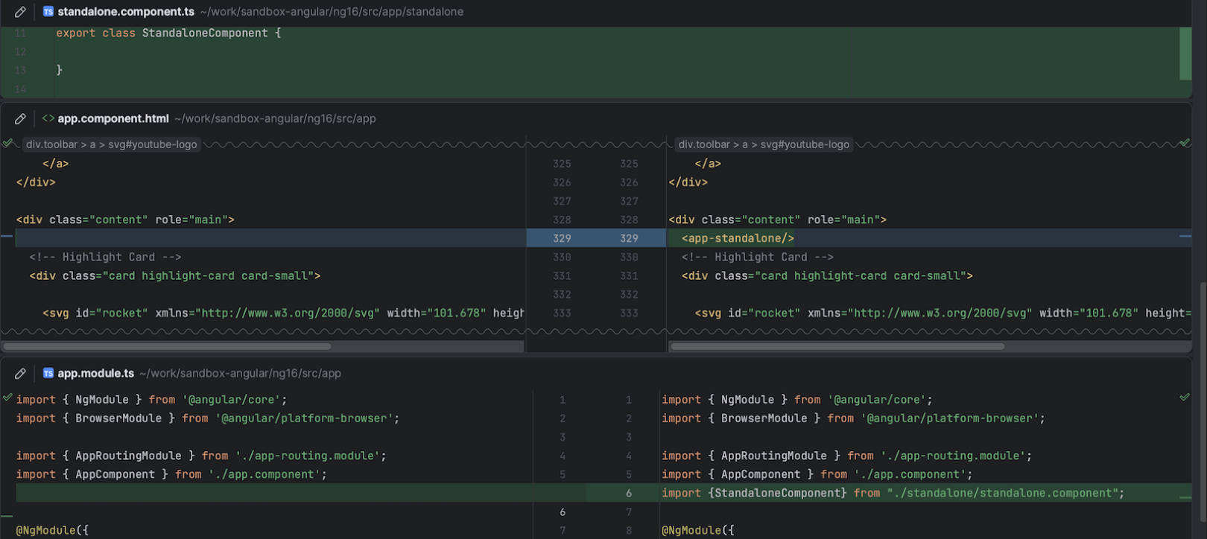Open the standalone.component.ts file header
Image resolution: width=1207 pixels, height=539 pixels.
(126, 12)
